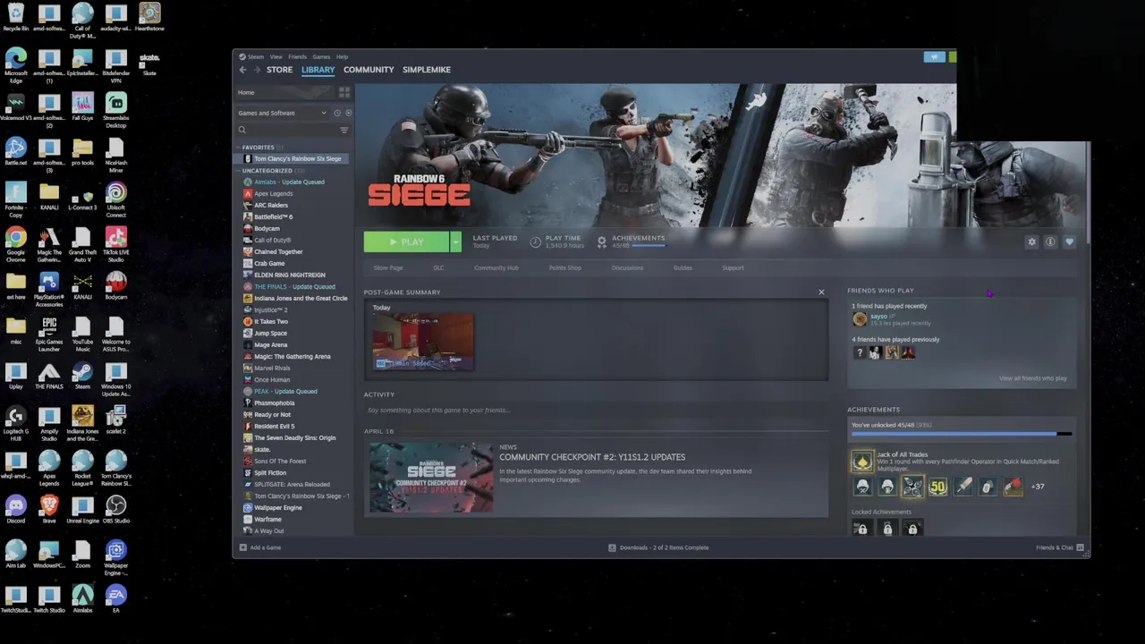Click the ready-to-play filter icon
The height and width of the screenshot is (644, 1145).
coord(348,113)
